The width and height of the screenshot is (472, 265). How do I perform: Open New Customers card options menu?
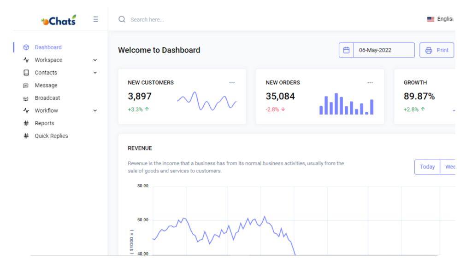(232, 83)
